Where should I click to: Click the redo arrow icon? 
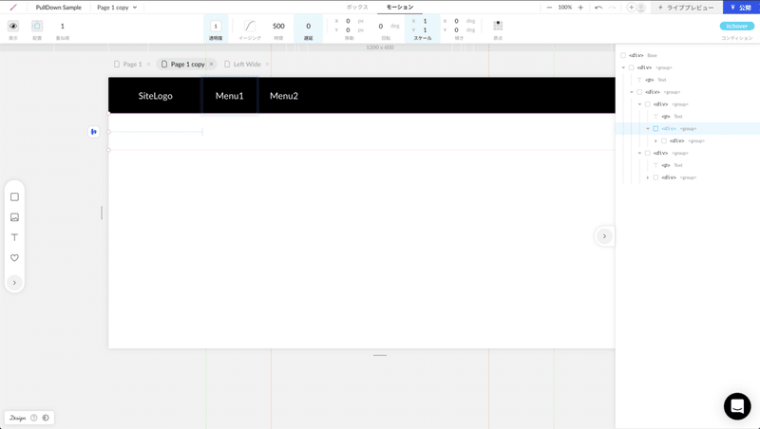[612, 8]
